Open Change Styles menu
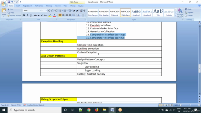This screenshot has width=201, height=113. [180, 13]
